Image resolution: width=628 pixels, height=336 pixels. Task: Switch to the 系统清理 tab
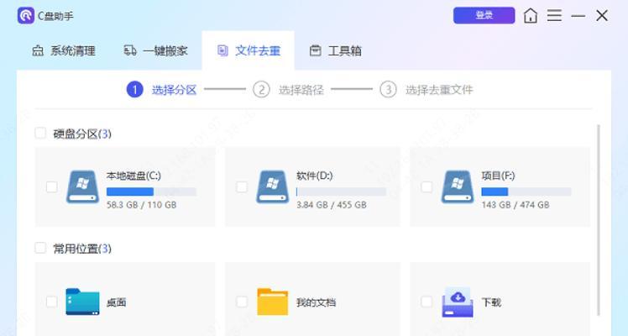coord(64,51)
